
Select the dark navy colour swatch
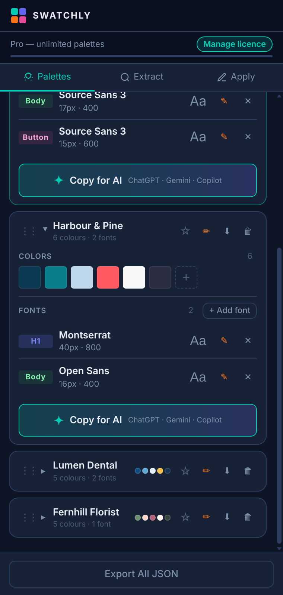tap(30, 277)
